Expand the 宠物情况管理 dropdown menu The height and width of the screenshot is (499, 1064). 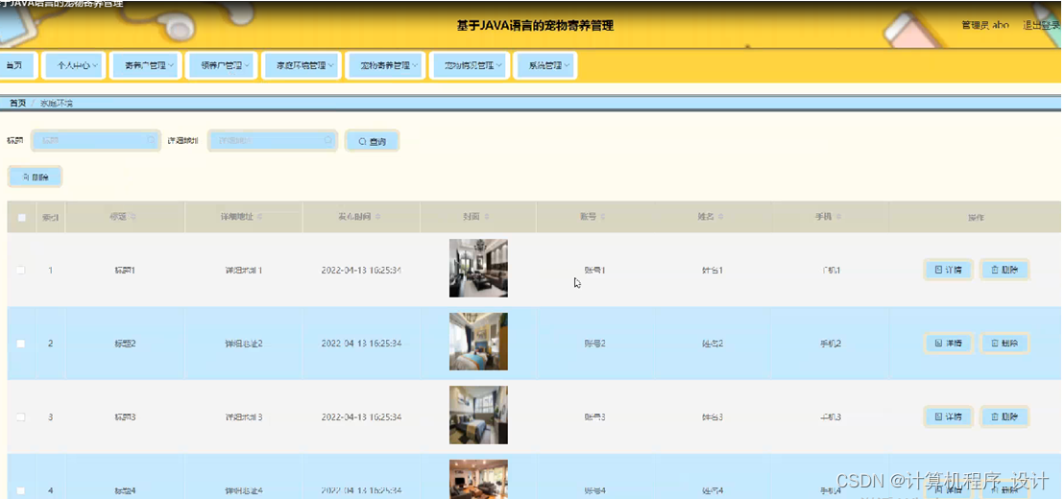(469, 66)
